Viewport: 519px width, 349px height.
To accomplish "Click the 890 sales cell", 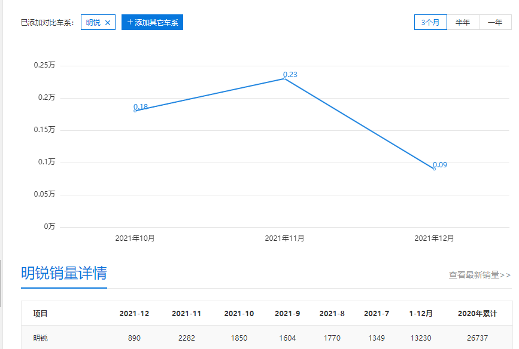I will click(x=134, y=338).
